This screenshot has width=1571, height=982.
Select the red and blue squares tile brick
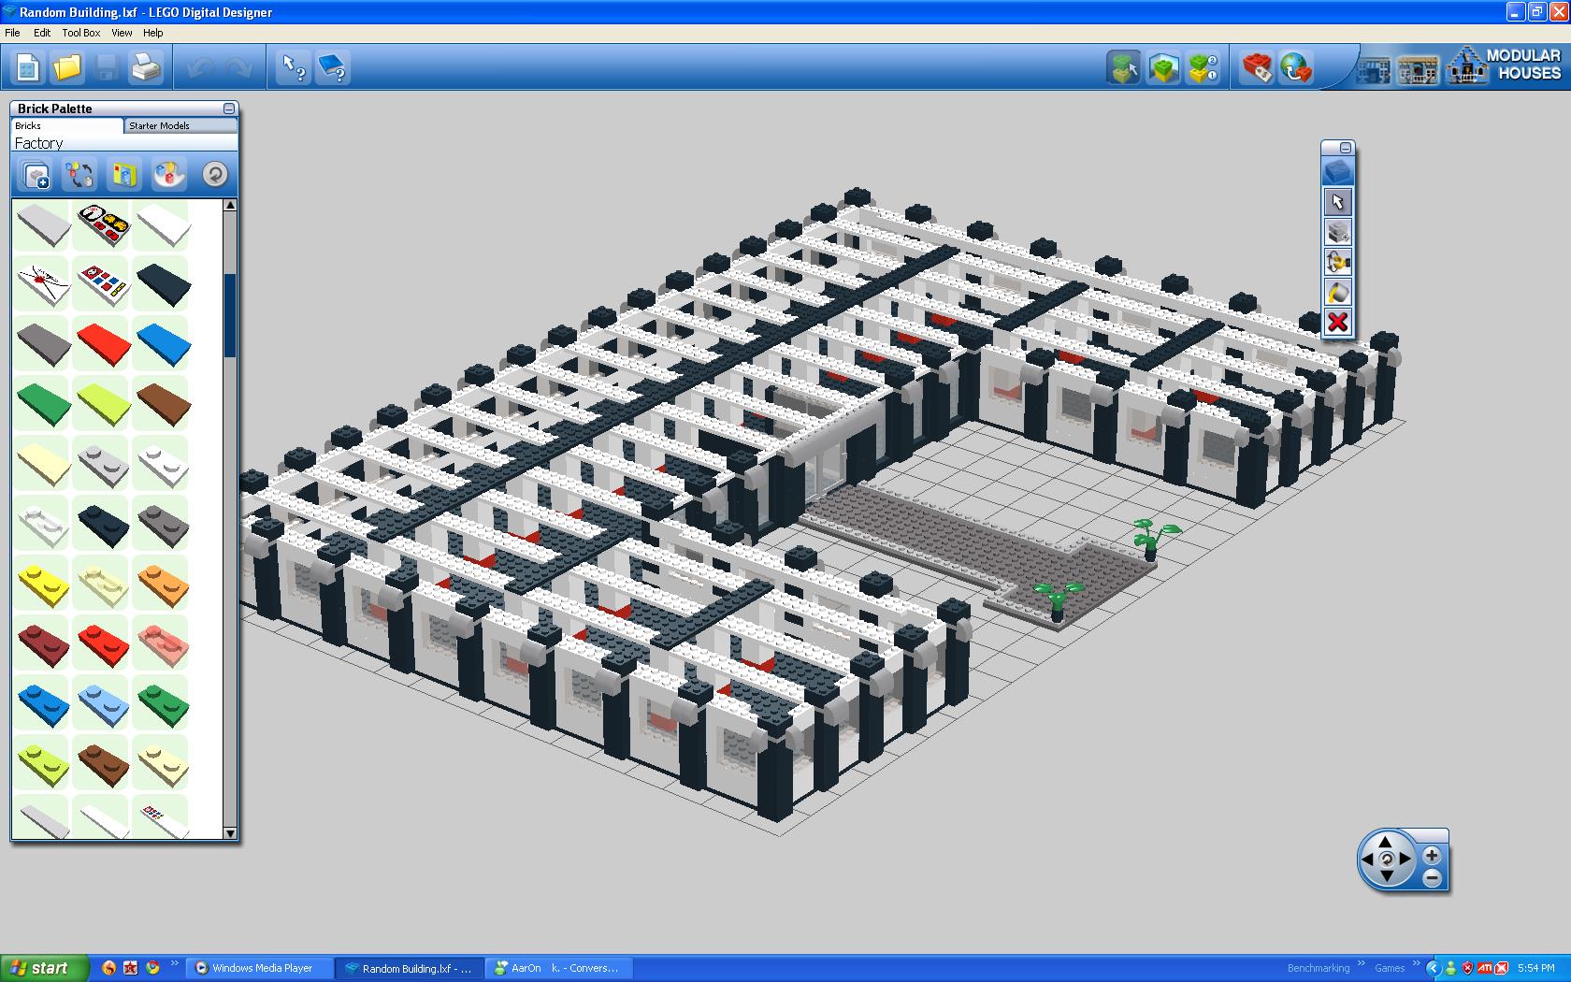point(103,283)
